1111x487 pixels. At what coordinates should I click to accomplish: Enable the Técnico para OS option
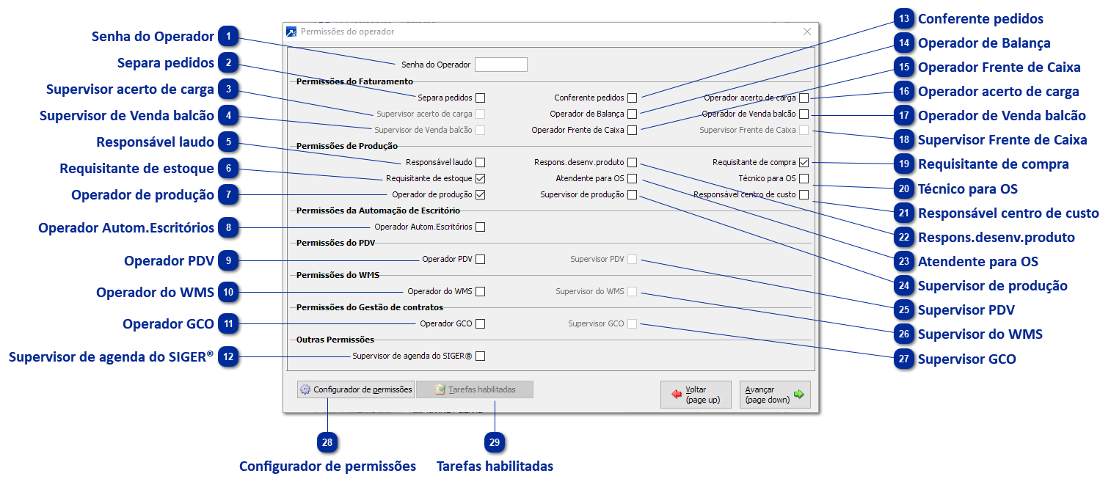(804, 178)
